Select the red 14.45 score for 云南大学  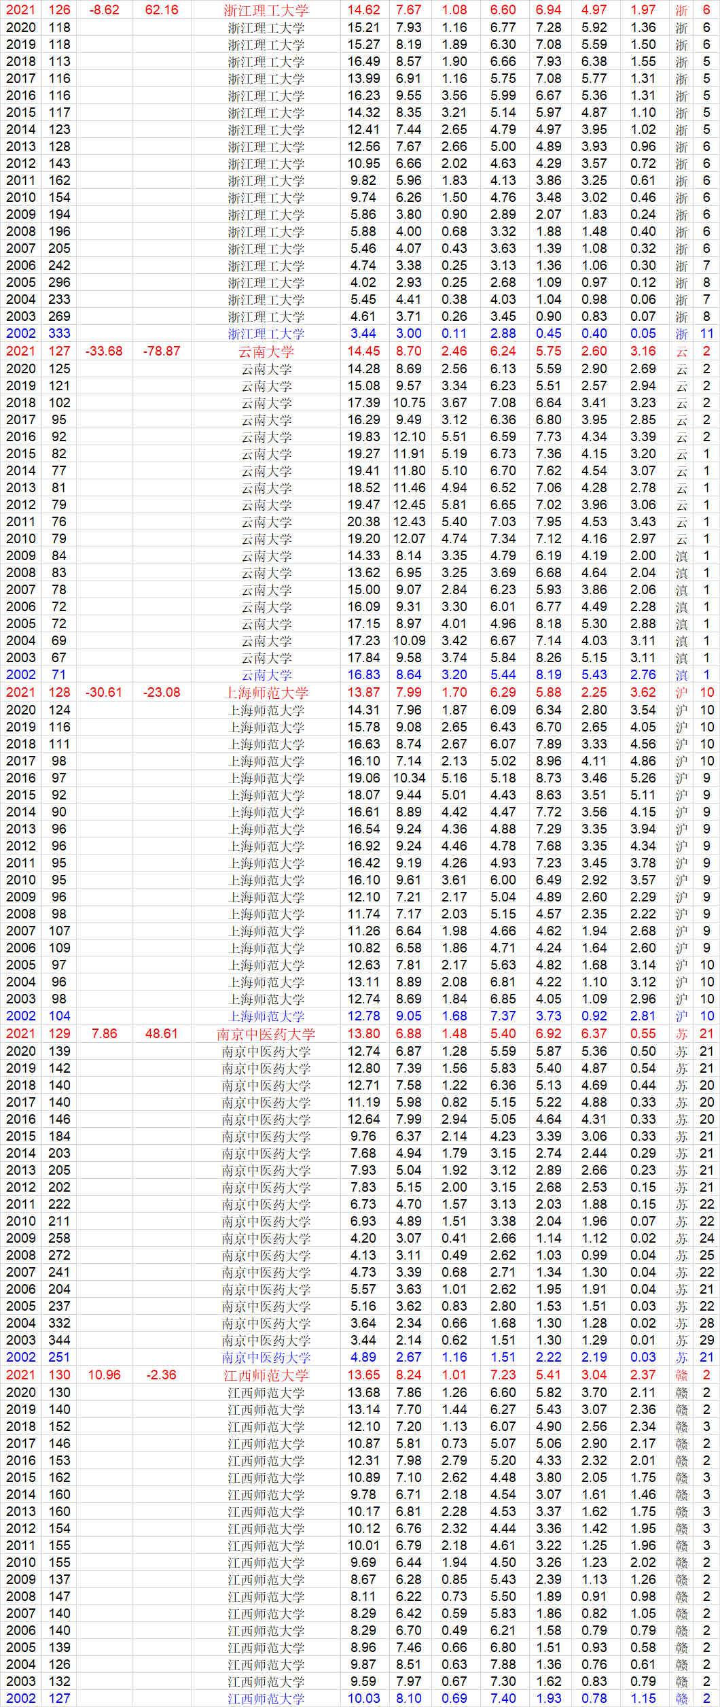[363, 351]
